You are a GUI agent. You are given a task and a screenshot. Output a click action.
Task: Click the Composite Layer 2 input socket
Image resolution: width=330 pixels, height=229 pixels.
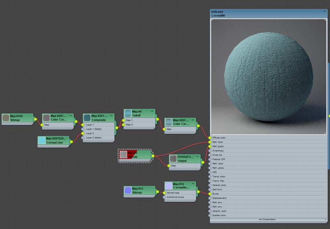click(83, 134)
